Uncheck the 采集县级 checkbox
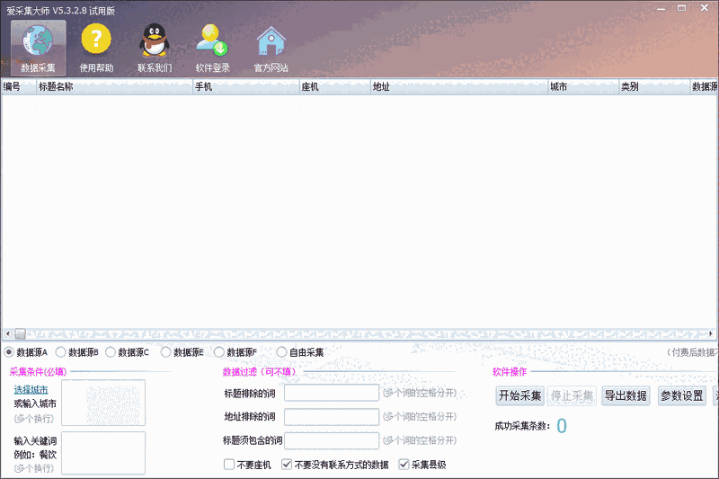 [x=404, y=465]
